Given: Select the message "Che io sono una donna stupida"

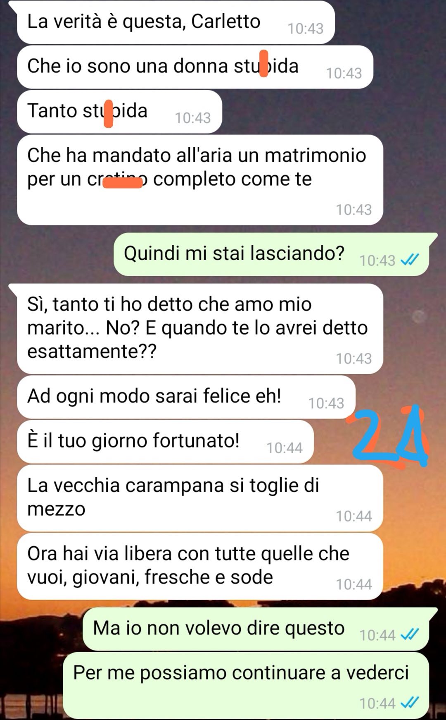Looking at the screenshot, I should click(195, 67).
